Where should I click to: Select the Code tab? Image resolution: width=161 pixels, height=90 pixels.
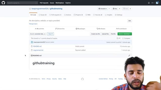point(33,15)
